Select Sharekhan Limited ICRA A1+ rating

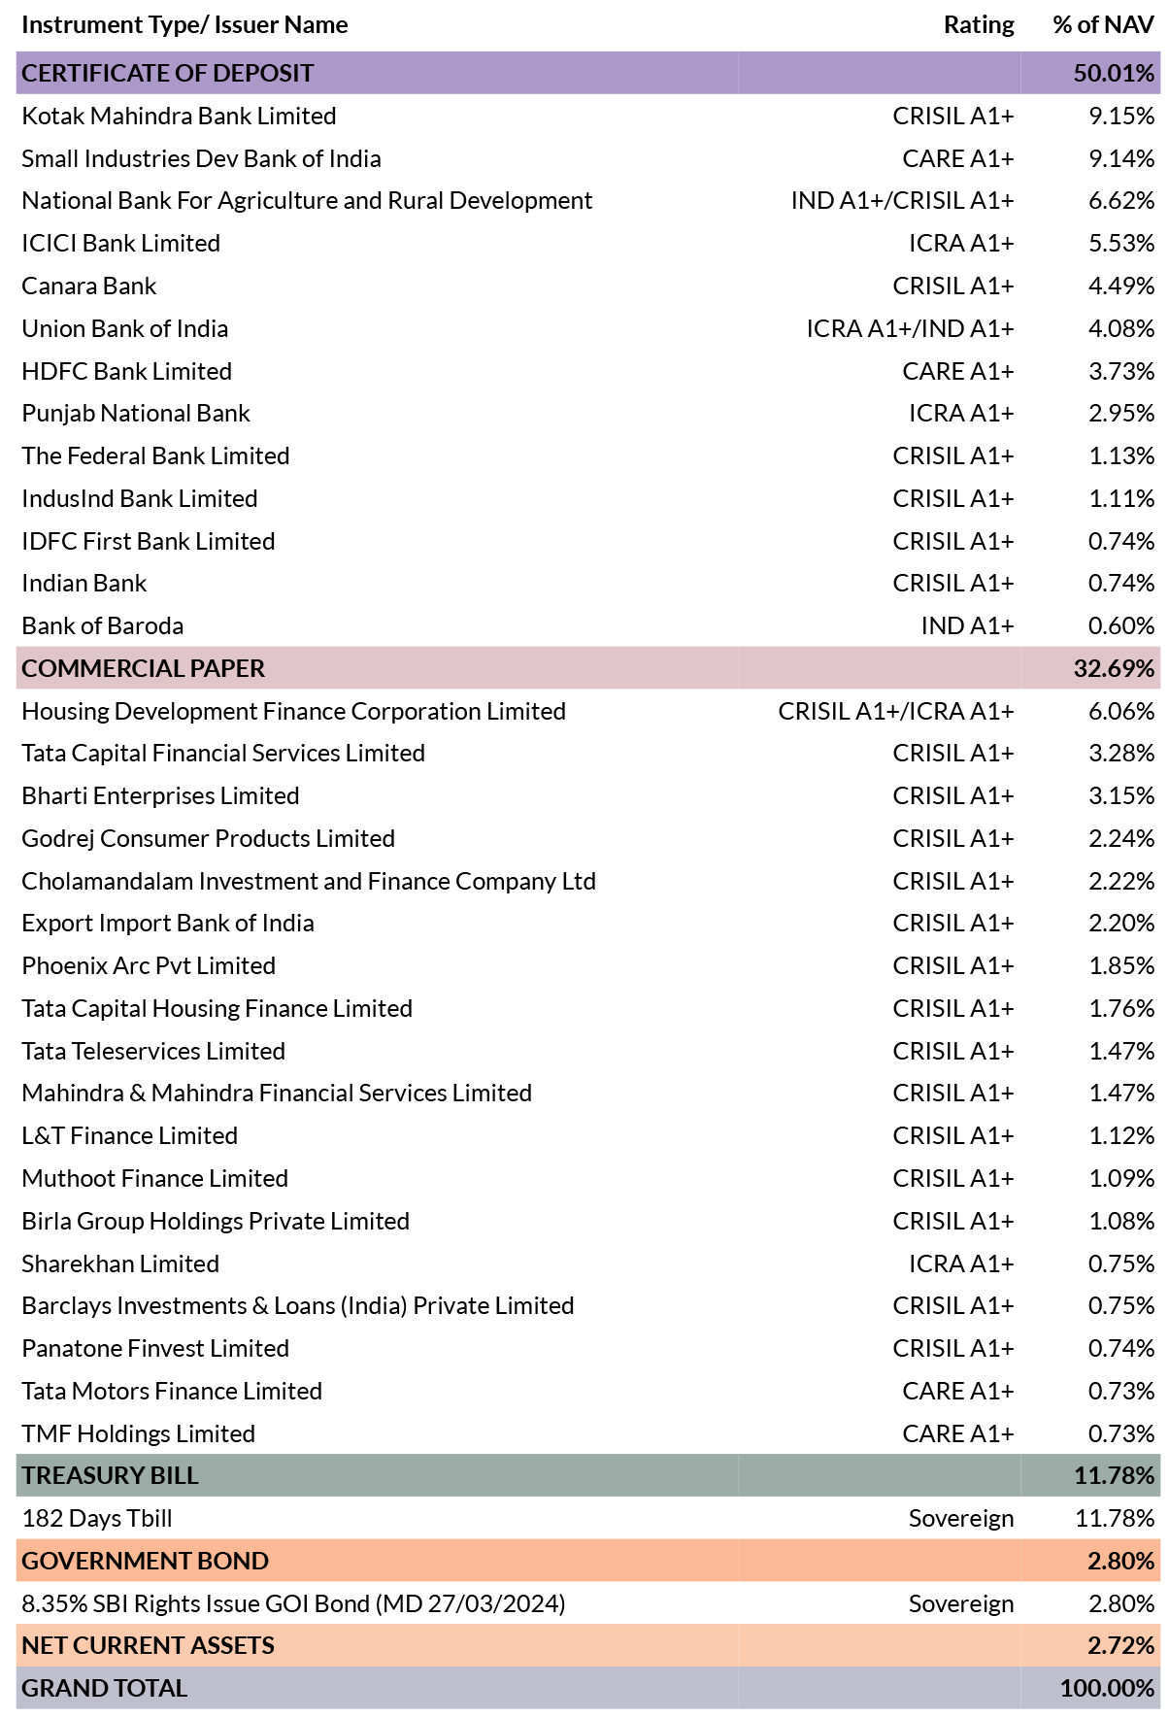point(961,1263)
